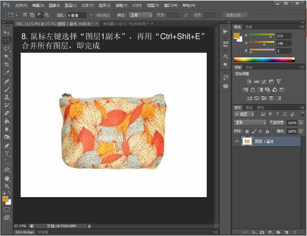Select the Zoom tool in toolbar

pyautogui.click(x=7, y=186)
